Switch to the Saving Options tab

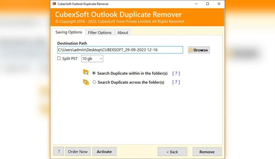click(x=68, y=32)
